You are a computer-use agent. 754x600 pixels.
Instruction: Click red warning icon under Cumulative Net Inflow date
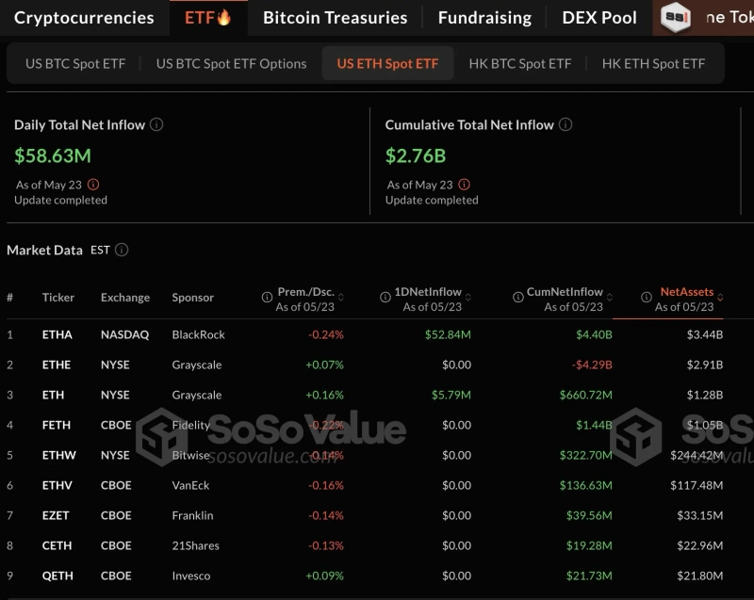point(464,185)
